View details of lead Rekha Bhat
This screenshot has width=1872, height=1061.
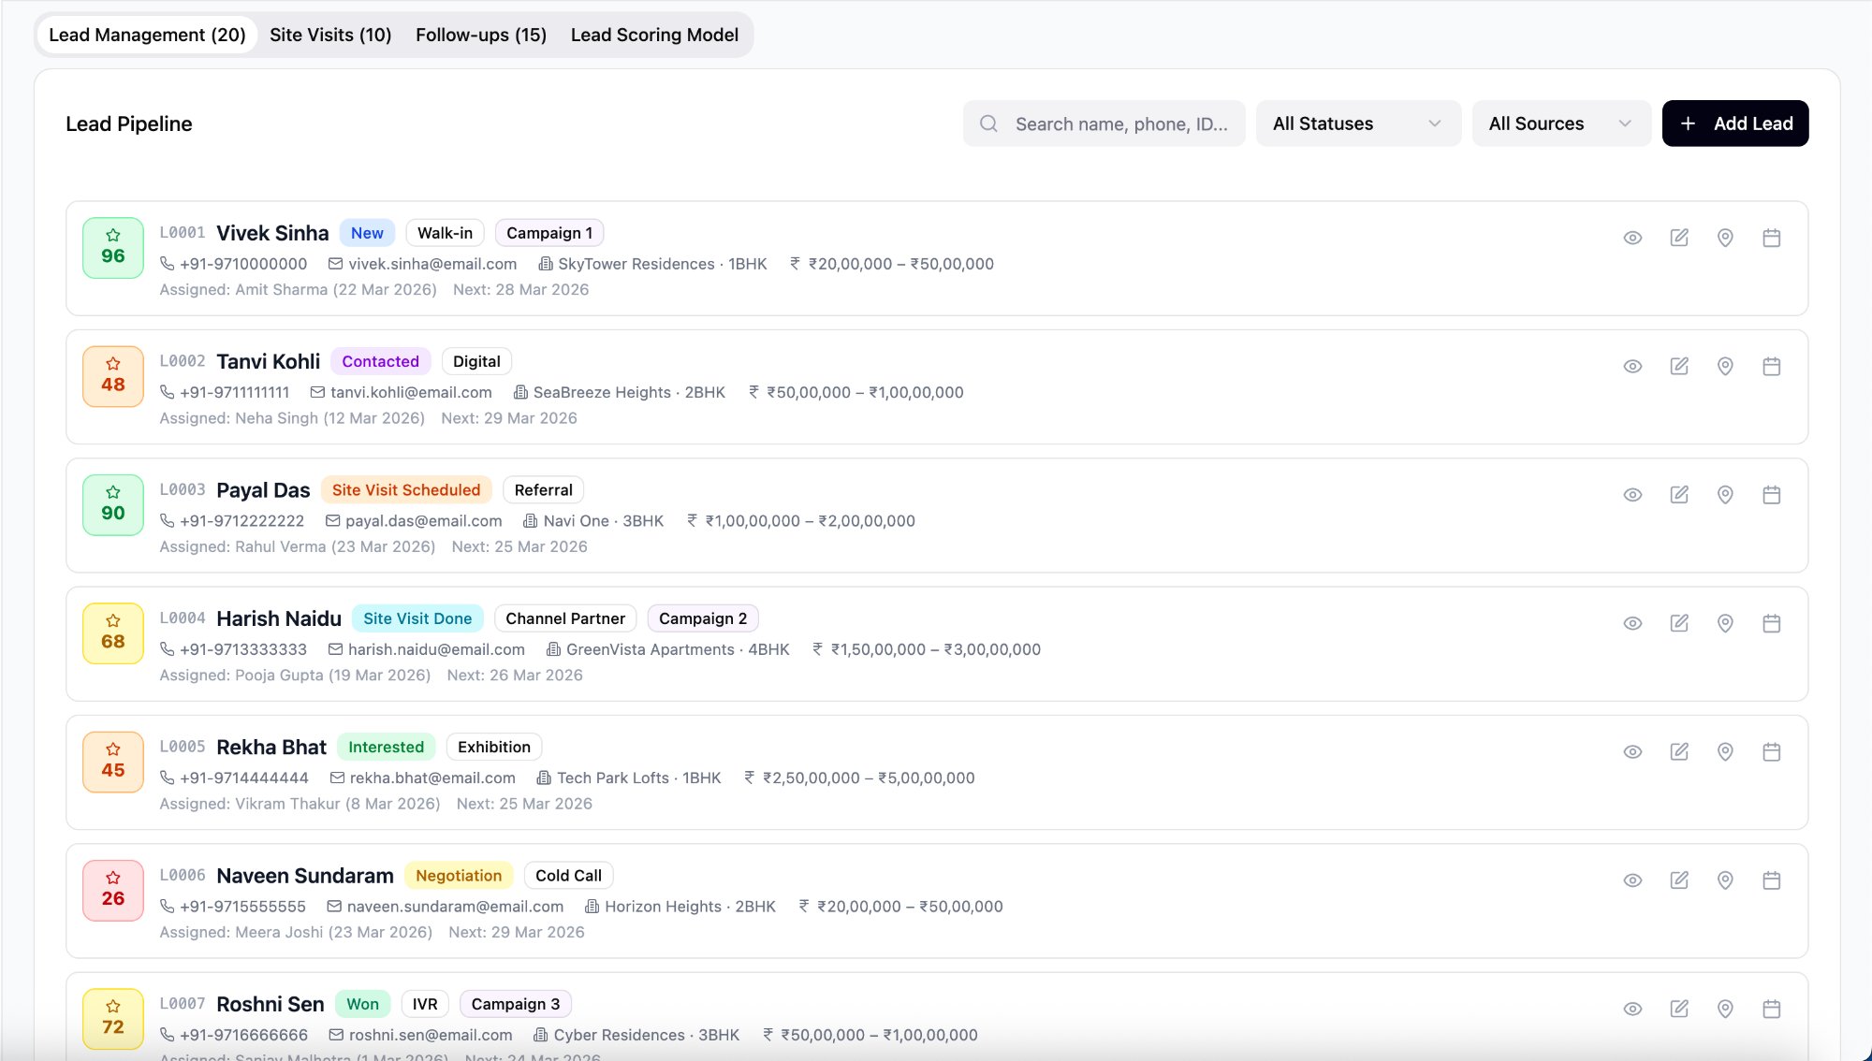(x=1632, y=751)
